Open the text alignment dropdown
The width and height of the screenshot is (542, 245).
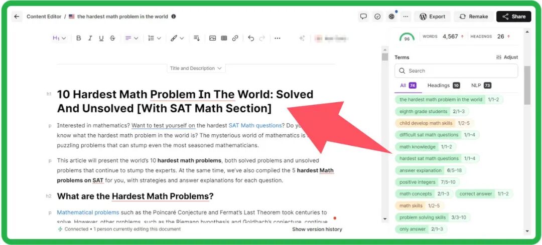pos(131,38)
